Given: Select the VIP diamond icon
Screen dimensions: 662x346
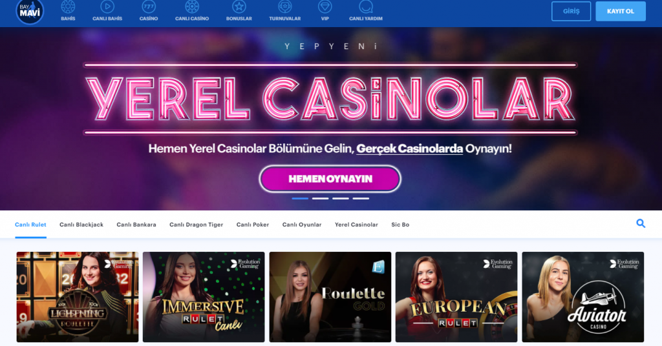Looking at the screenshot, I should 325,6.
